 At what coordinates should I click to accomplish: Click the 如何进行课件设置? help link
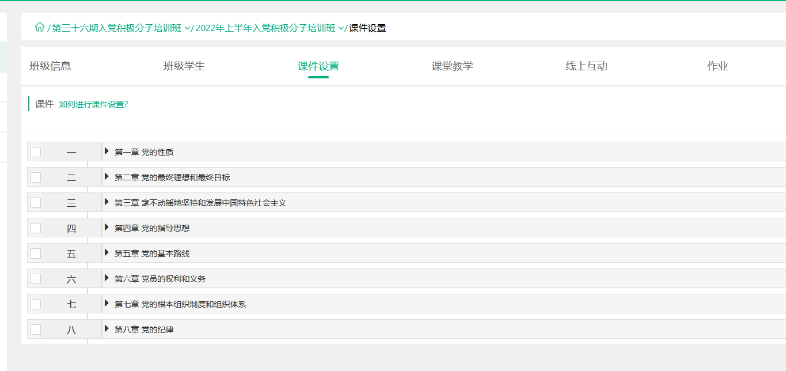tap(93, 104)
